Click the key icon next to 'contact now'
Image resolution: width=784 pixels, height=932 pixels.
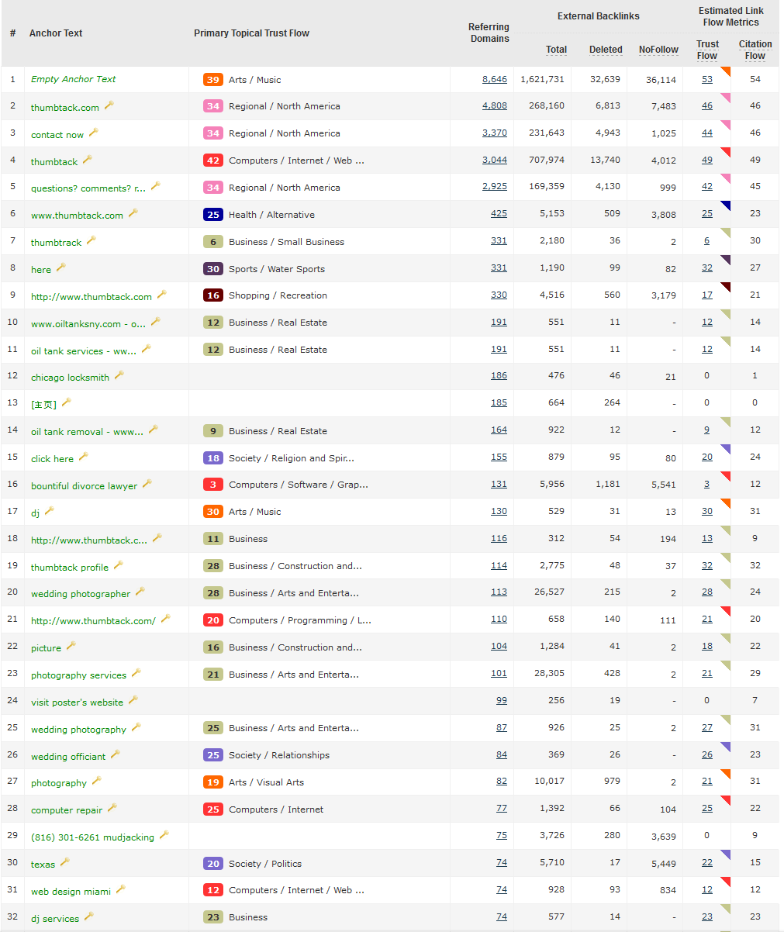pos(94,133)
